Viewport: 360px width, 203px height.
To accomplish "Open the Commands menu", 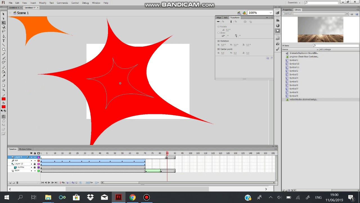I will [x=62, y=3].
